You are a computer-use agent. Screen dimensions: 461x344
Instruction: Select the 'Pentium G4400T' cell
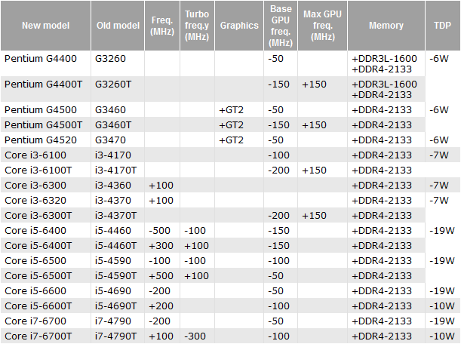pos(45,89)
